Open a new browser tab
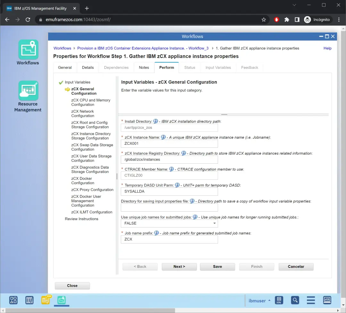 [87, 8]
